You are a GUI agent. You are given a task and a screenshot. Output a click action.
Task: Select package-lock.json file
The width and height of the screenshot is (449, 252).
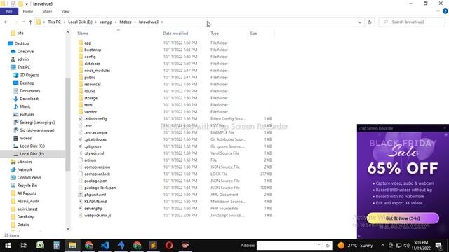click(x=100, y=188)
